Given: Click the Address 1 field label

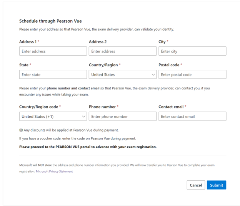Looking at the screenshot, I should click(x=29, y=41).
